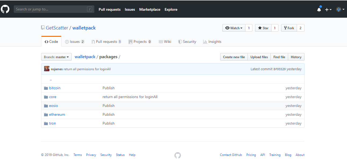Open the footer Training link
The height and width of the screenshot is (168, 347).
point(275,155)
